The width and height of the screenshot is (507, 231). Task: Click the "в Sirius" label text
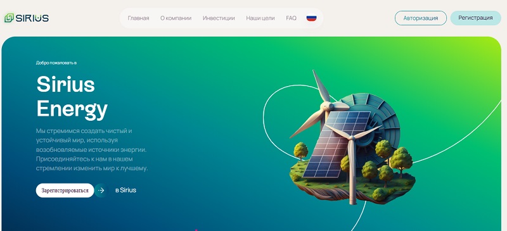(125, 190)
